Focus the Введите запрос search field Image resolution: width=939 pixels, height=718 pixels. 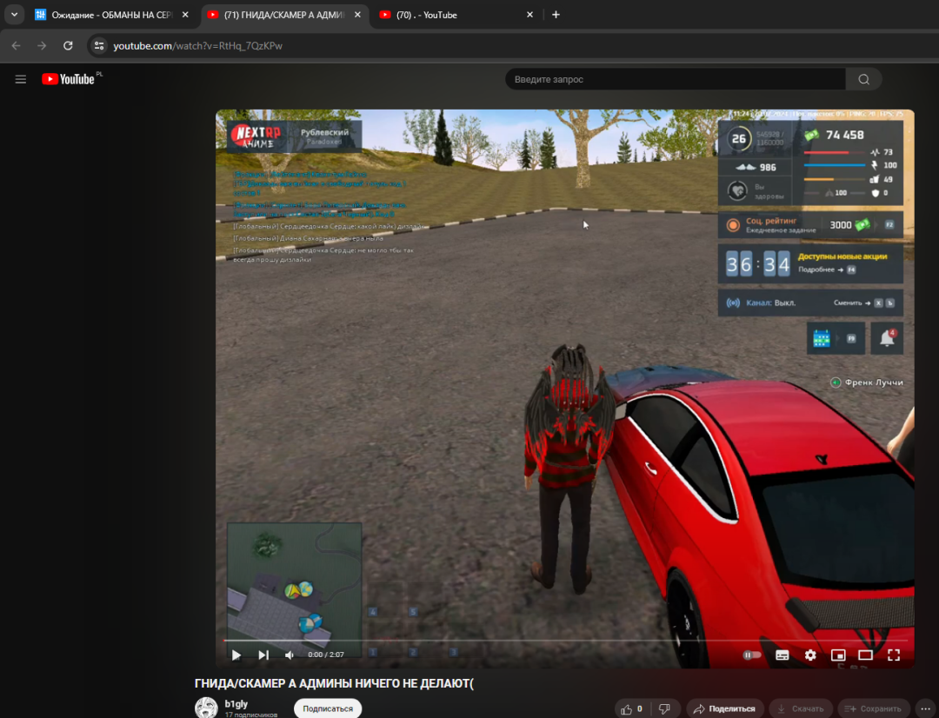coord(675,79)
